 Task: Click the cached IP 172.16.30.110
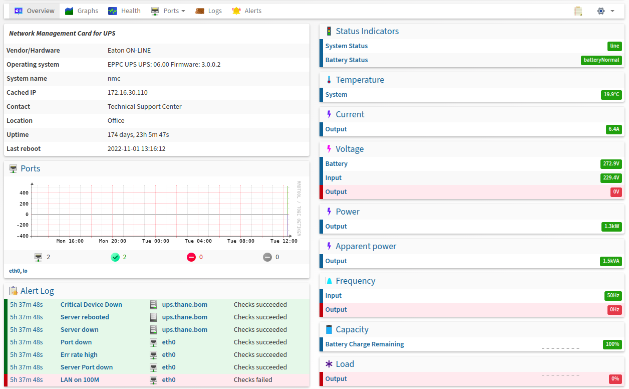click(x=128, y=92)
